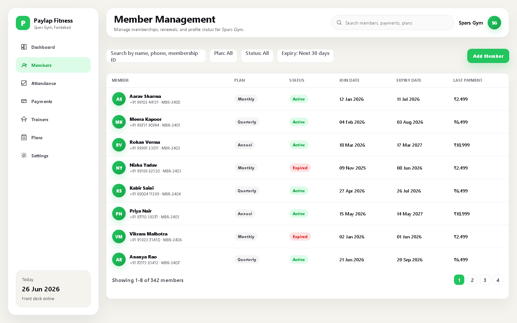Click Nisha Yadav's NY avatar
The height and width of the screenshot is (323, 517).
click(x=119, y=168)
